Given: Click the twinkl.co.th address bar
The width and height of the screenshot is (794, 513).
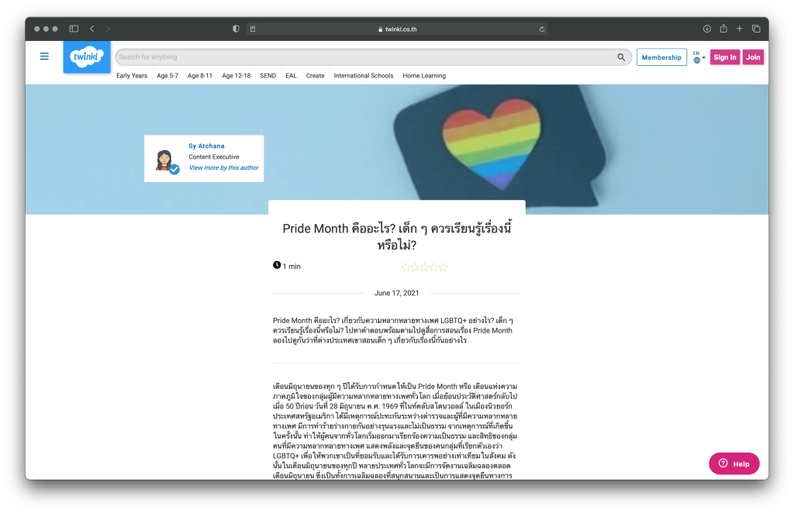Looking at the screenshot, I should pyautogui.click(x=397, y=29).
